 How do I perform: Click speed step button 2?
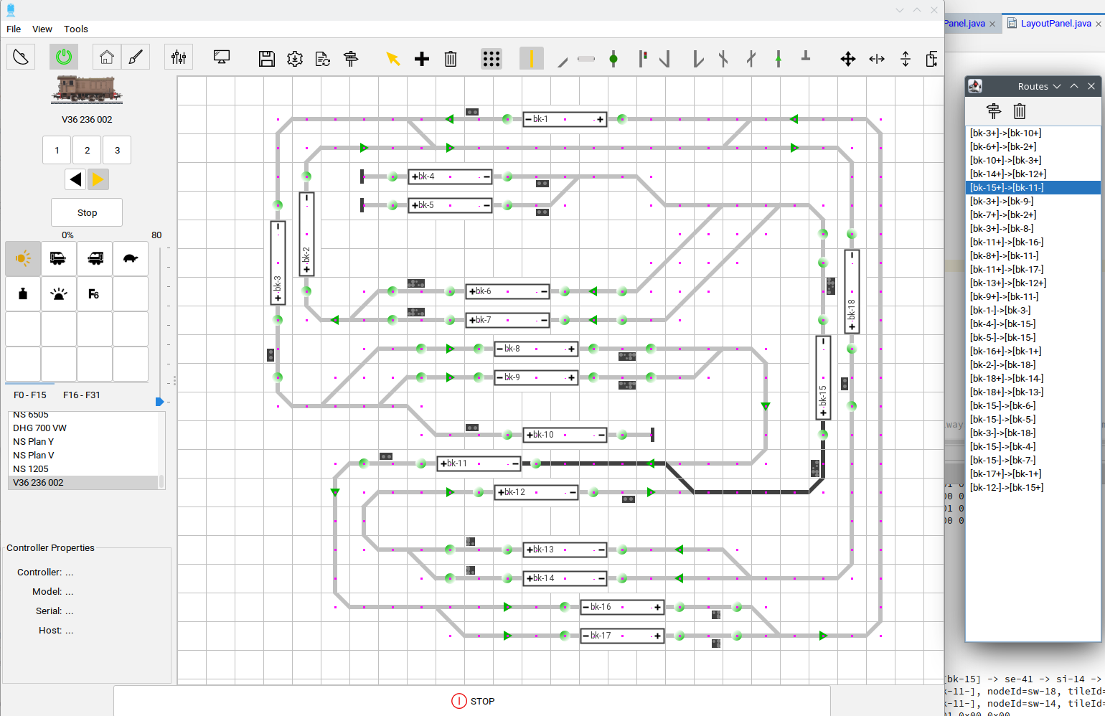(87, 150)
